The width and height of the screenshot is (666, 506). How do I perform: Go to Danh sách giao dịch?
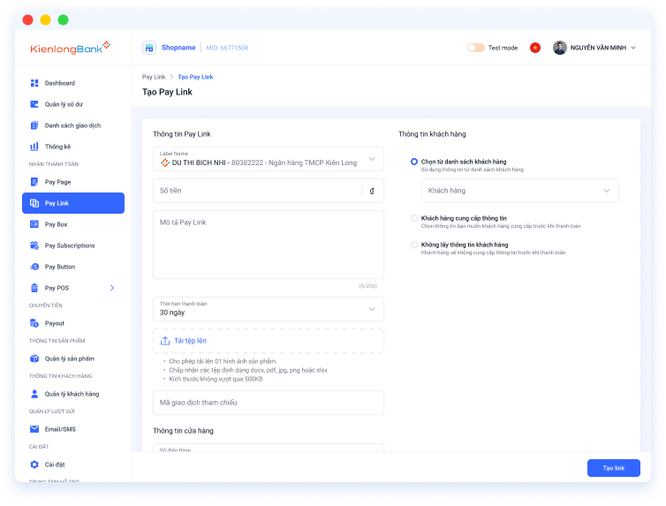pos(73,125)
